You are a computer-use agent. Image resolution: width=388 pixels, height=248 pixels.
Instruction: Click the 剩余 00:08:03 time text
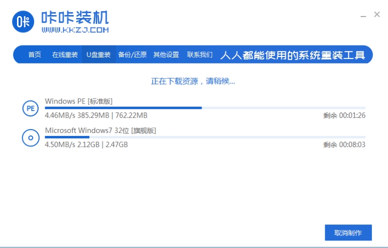344,144
